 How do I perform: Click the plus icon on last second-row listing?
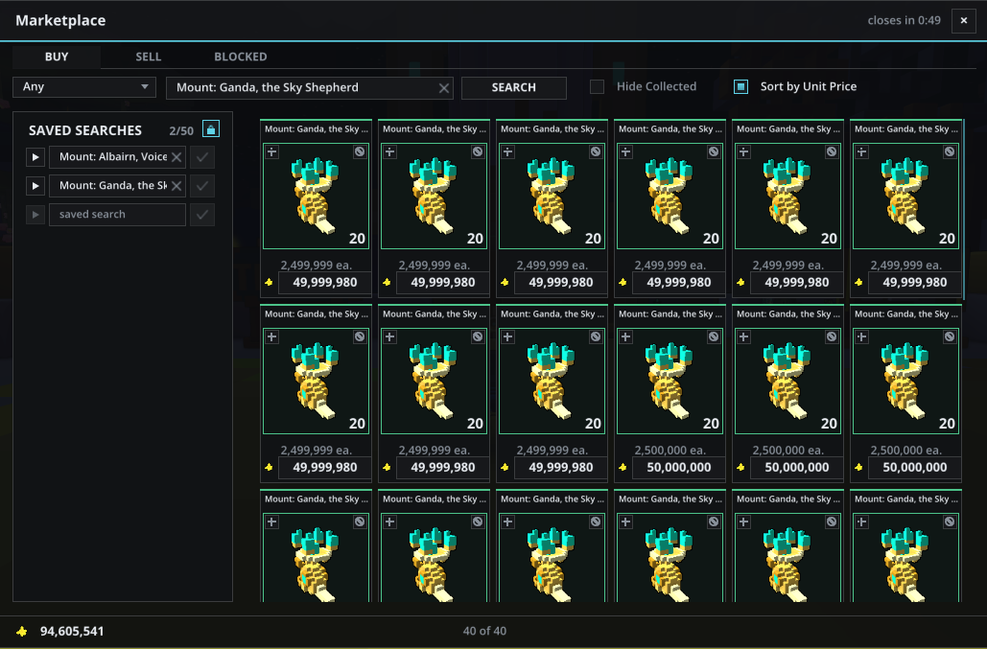tap(861, 336)
